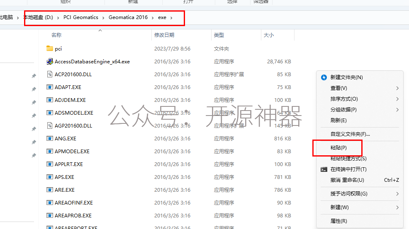Click the AREAOFINF.EXE application icon
Image resolution: width=409 pixels, height=229 pixels.
click(49, 202)
